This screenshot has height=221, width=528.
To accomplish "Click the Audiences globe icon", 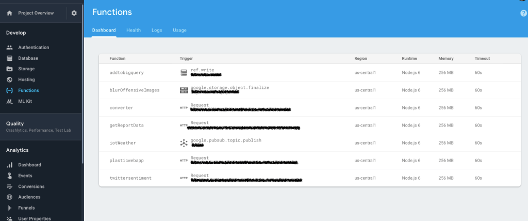I will [x=9, y=197].
